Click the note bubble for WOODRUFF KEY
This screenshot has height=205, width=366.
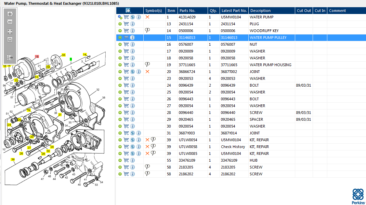coord(147,30)
